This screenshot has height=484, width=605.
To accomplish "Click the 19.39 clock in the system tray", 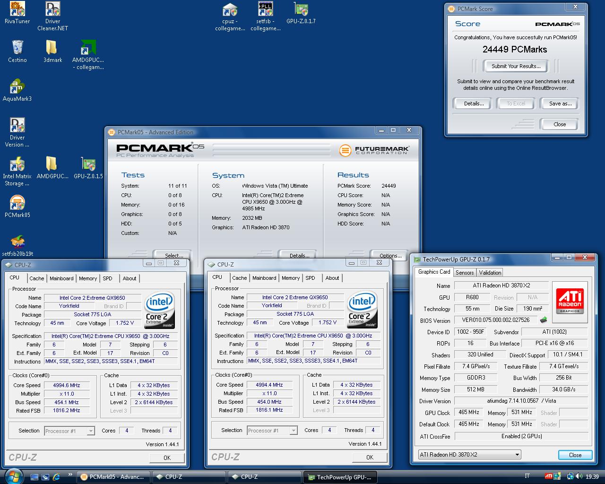I will (592, 477).
